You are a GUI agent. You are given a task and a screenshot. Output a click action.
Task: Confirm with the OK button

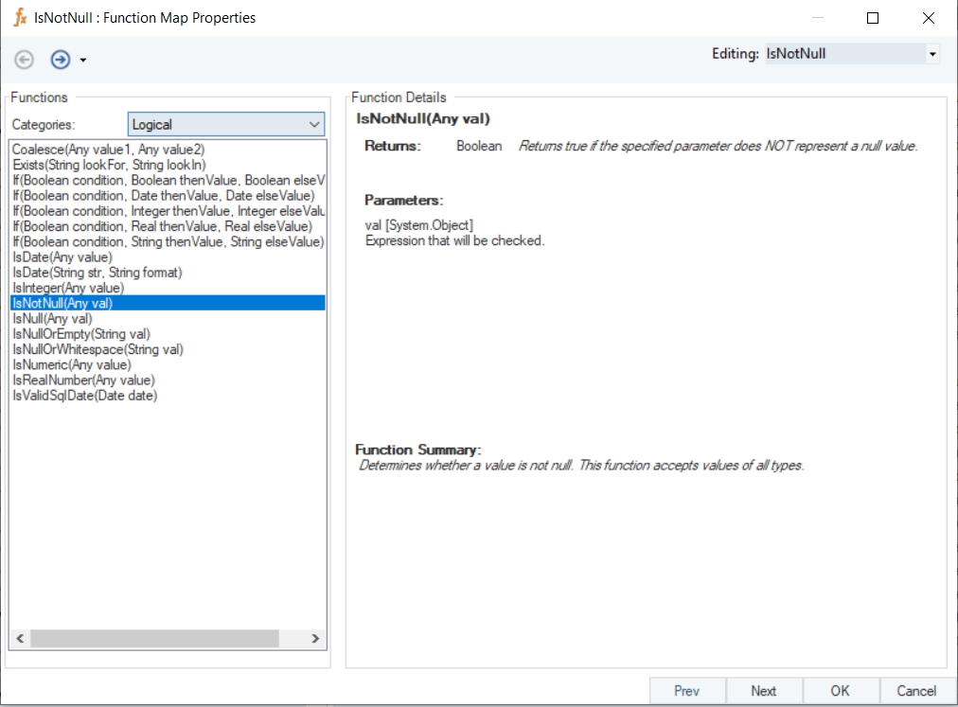pos(840,691)
